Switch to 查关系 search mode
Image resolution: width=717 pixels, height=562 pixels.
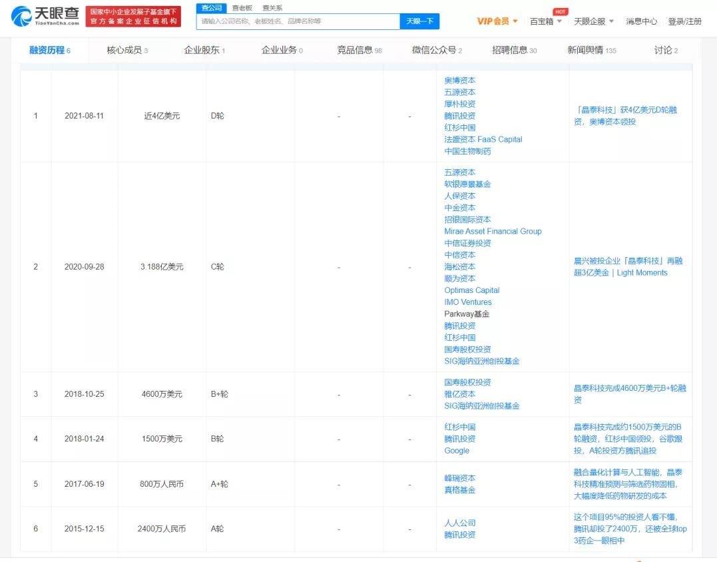click(x=272, y=8)
